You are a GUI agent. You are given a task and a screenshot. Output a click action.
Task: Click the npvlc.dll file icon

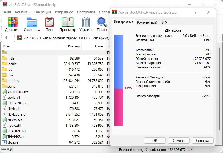[4, 126]
